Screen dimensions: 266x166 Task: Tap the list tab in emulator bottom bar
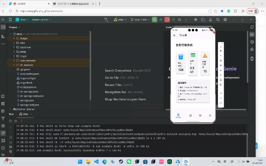click(200, 115)
